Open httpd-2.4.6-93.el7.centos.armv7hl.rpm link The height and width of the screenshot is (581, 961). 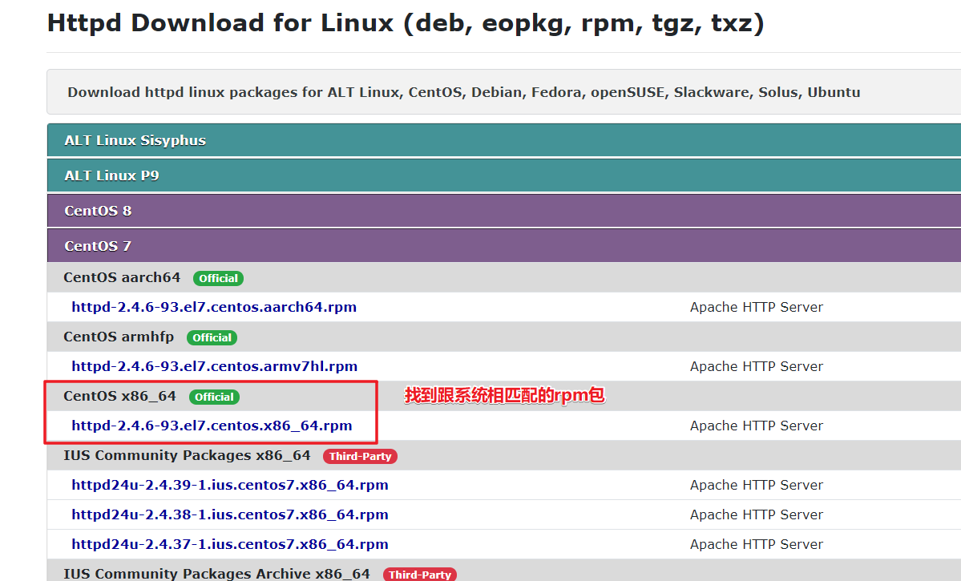pos(215,366)
